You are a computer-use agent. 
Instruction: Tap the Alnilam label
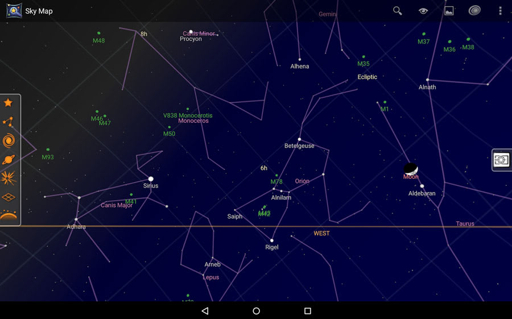[x=281, y=197]
